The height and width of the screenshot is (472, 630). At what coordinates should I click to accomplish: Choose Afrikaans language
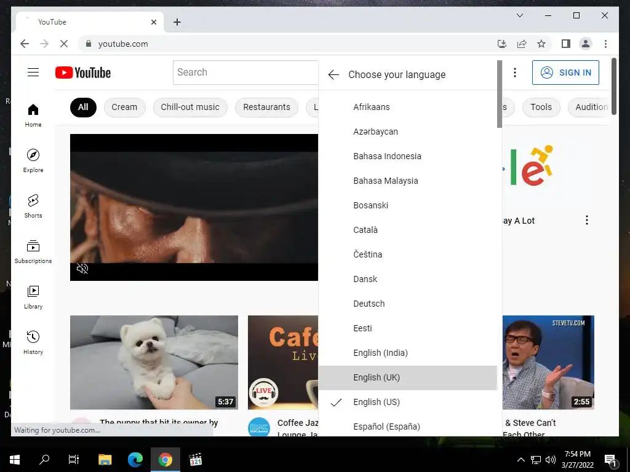[x=408, y=107]
